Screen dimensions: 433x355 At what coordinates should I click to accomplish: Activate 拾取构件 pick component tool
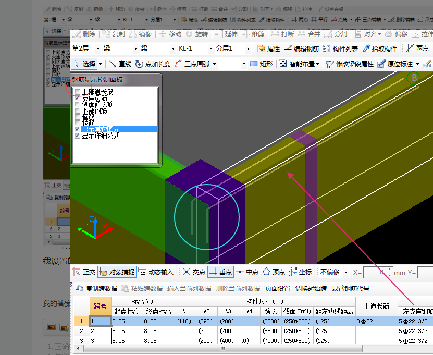coord(380,48)
